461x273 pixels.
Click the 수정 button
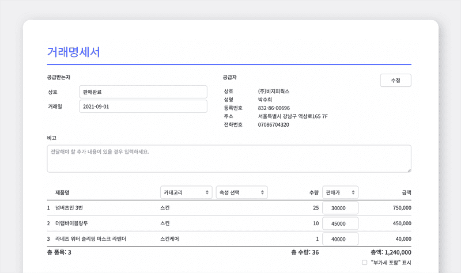point(395,80)
